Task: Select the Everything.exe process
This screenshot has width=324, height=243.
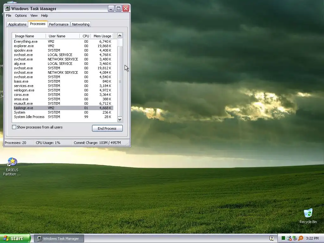Action: coord(63,41)
